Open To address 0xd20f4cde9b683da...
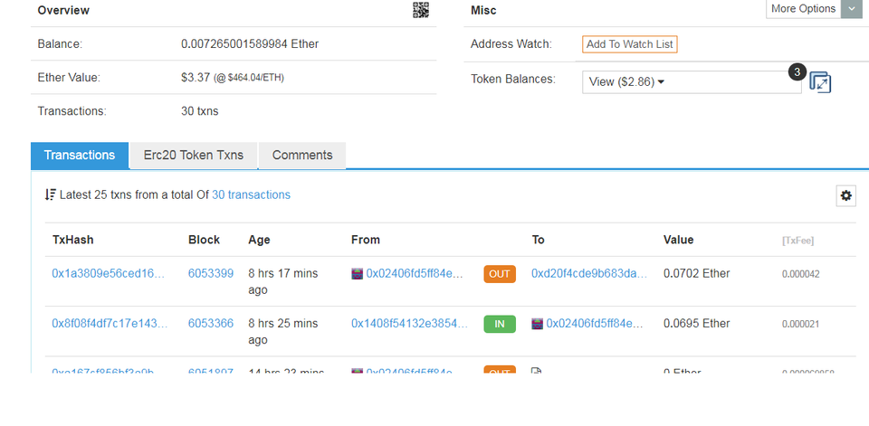The image size is (869, 426). tap(589, 274)
